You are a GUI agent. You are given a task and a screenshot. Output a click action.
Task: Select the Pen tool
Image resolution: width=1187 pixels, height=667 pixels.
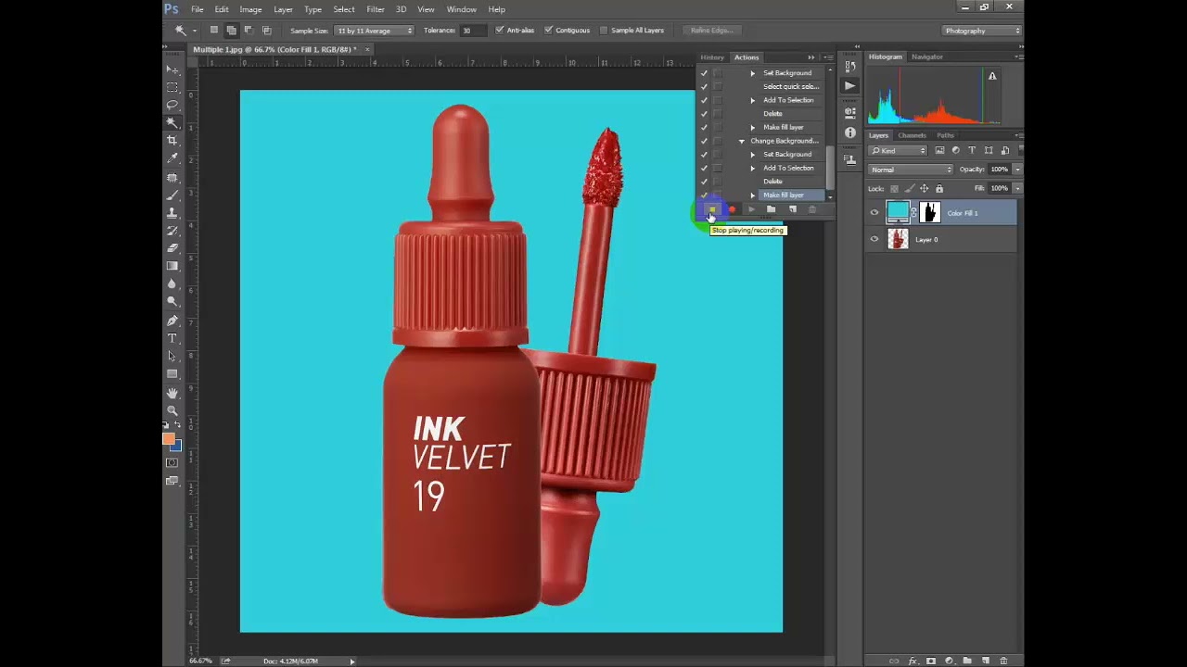(x=172, y=321)
